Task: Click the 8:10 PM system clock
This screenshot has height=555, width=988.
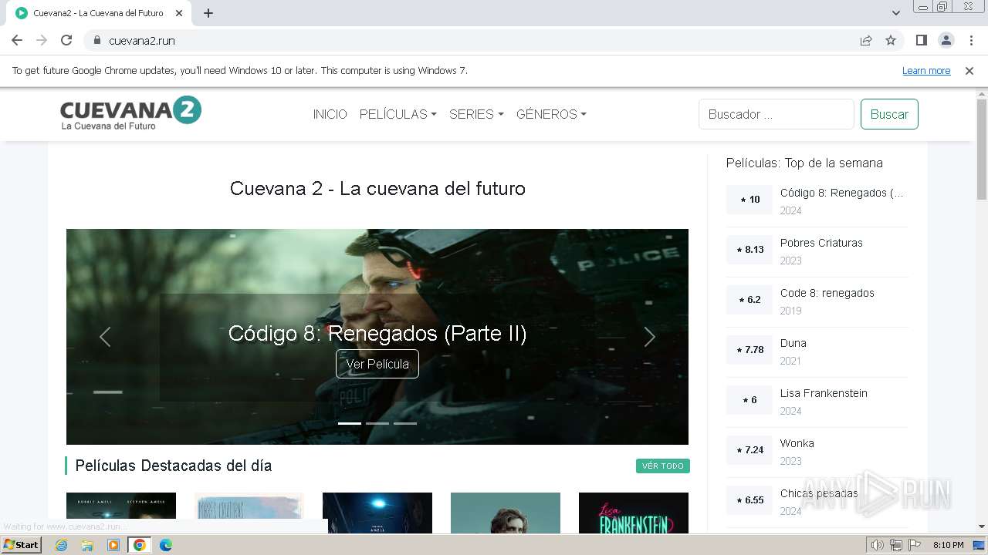Action: click(948, 545)
